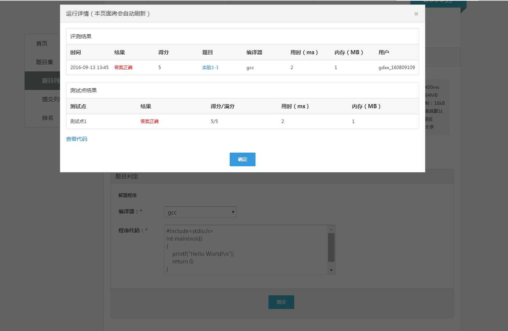Click the 运行详情 dialog title

click(x=108, y=14)
